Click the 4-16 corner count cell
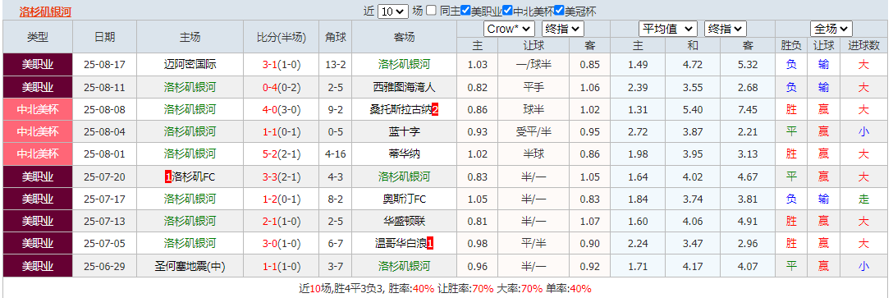This screenshot has width=893, height=298. point(336,154)
